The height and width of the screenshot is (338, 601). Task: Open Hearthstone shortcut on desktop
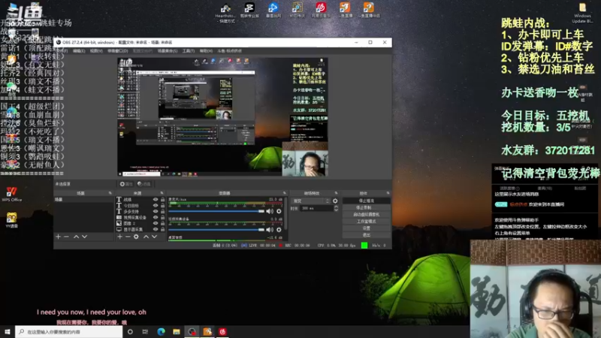click(x=225, y=13)
